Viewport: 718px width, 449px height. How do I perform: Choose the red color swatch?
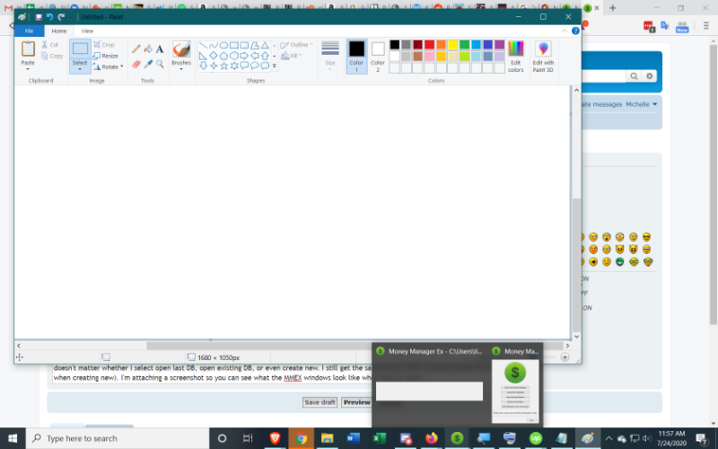[430, 44]
